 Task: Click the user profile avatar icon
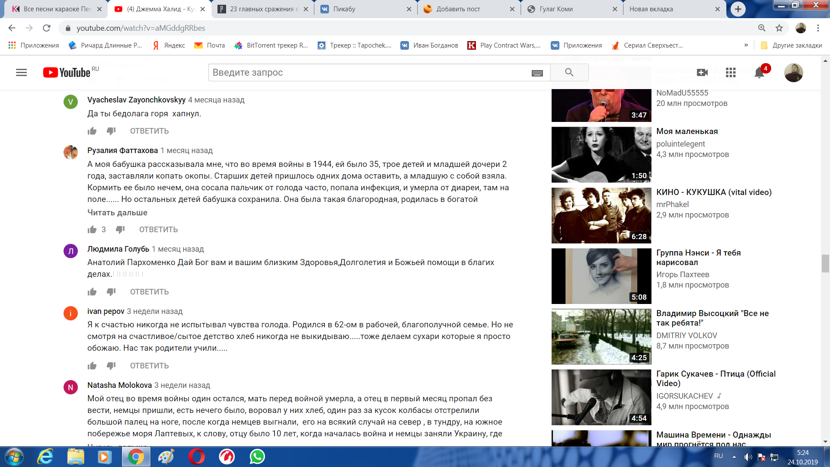coord(794,72)
